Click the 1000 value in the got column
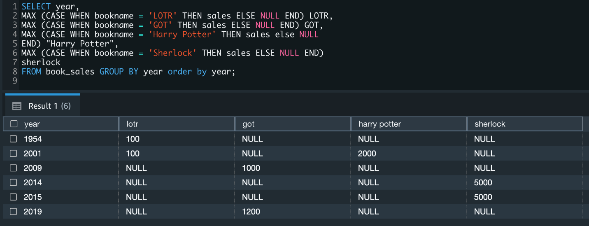This screenshot has height=226, width=589. pos(251,168)
